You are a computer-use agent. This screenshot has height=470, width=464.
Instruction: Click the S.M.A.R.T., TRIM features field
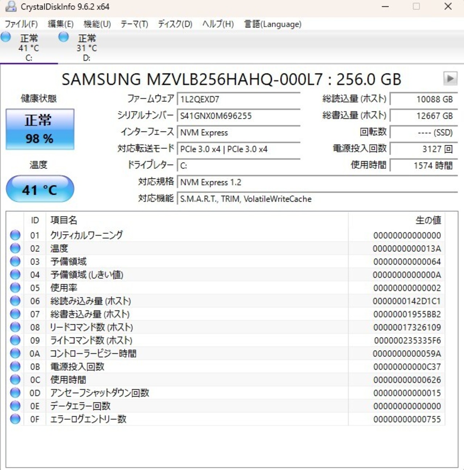point(317,199)
